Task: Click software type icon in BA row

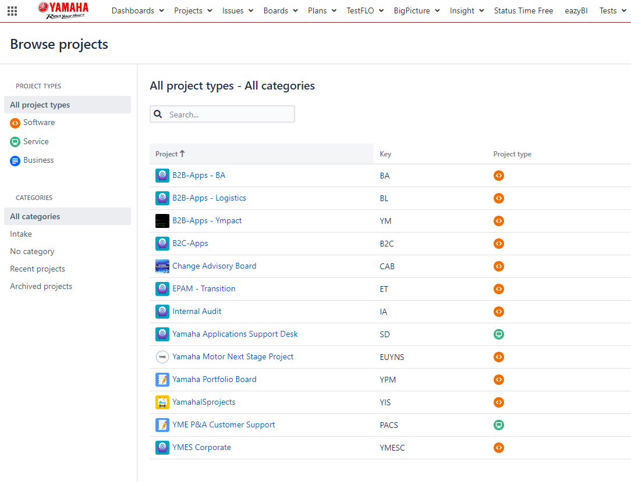Action: pyautogui.click(x=499, y=176)
